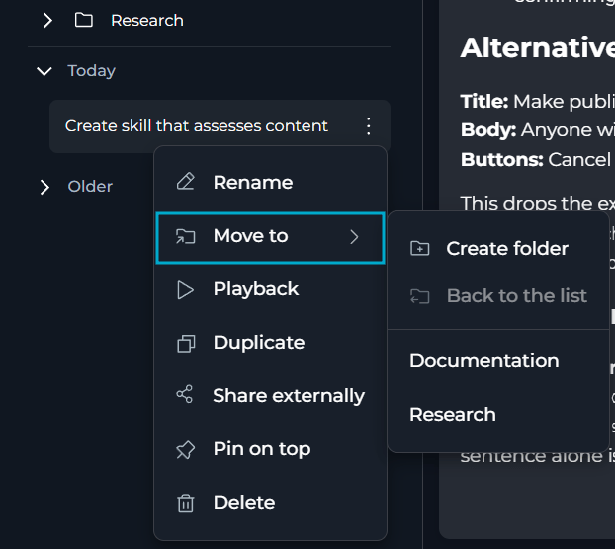Screen dimensions: 615x549
Task: Move chat to Research folder in submenu
Action: (498, 415)
